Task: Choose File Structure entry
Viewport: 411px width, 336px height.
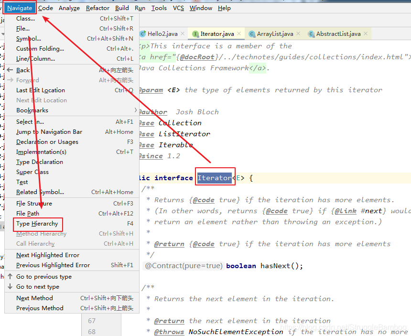Action: 72,204
